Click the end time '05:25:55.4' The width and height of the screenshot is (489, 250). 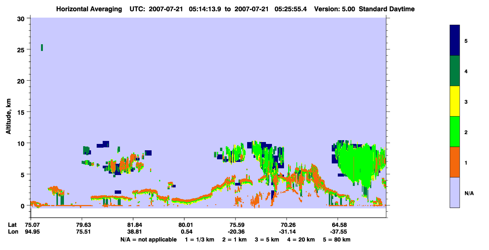290,9
